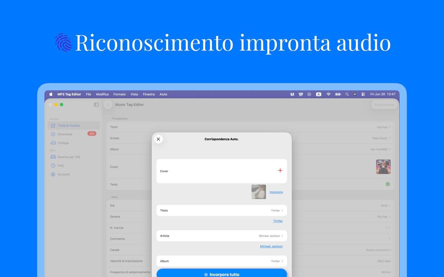Open the Modifica menu

[x=102, y=94]
